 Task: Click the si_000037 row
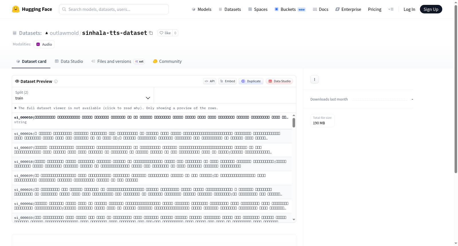(152, 150)
